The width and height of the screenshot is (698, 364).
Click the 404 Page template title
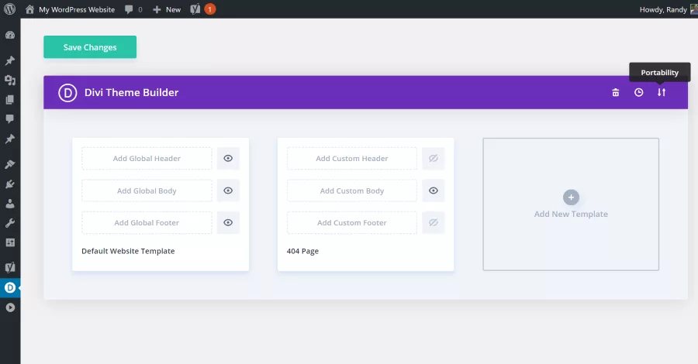pos(302,251)
